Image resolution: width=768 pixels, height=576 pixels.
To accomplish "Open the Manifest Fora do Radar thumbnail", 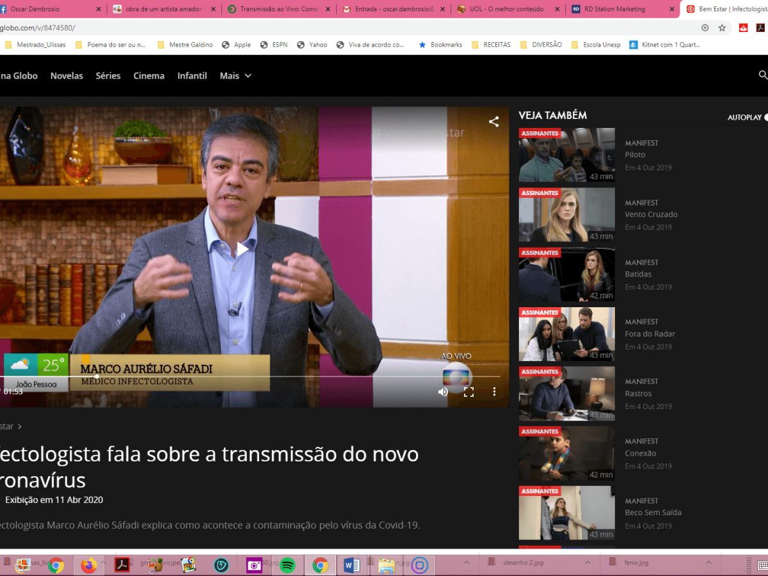I will click(x=567, y=334).
